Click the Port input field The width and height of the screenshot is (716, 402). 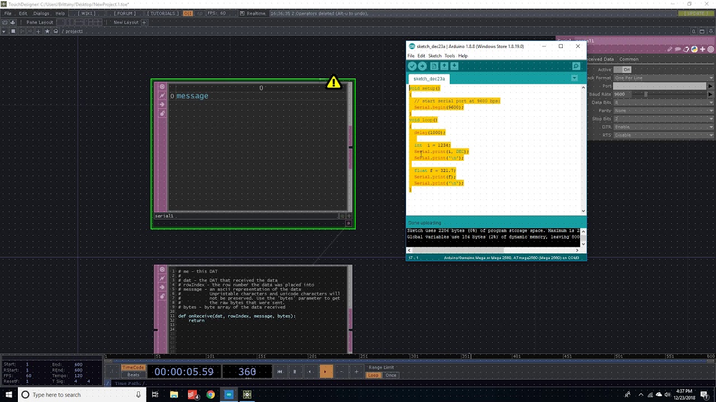(660, 86)
